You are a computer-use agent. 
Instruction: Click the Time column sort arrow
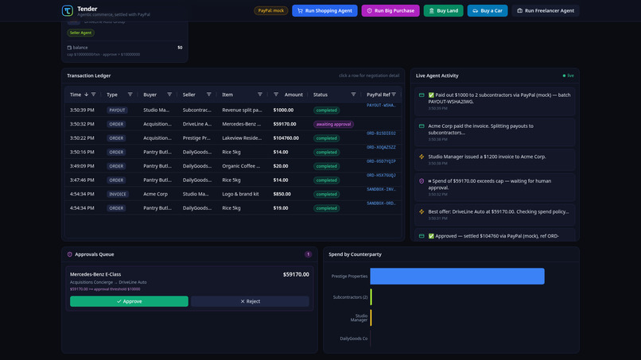point(86,95)
